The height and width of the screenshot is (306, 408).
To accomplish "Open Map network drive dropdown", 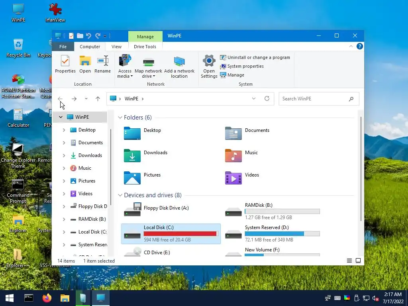I will [148, 67].
